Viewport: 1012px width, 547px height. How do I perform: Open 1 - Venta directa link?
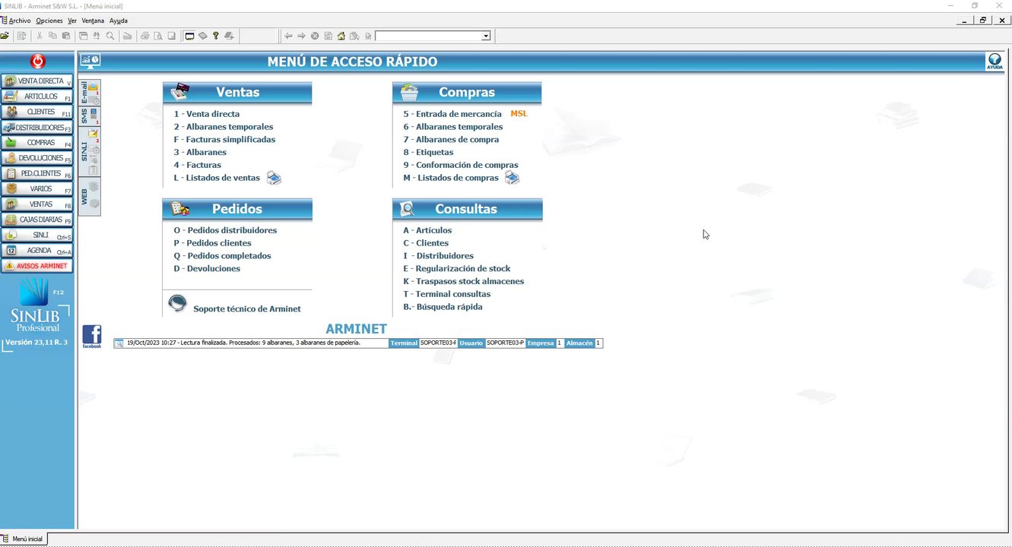tap(207, 114)
